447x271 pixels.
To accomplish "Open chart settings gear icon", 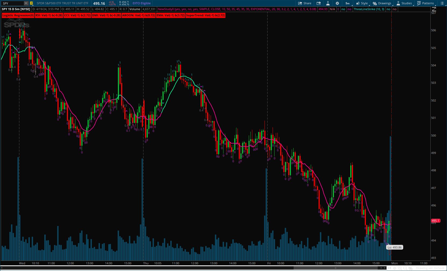I will (337, 3).
